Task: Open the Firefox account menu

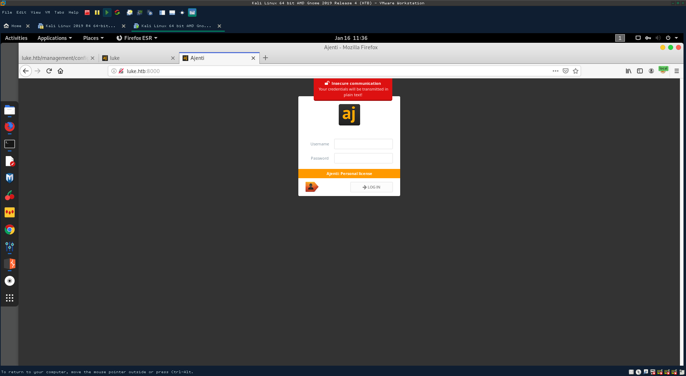Action: click(651, 71)
